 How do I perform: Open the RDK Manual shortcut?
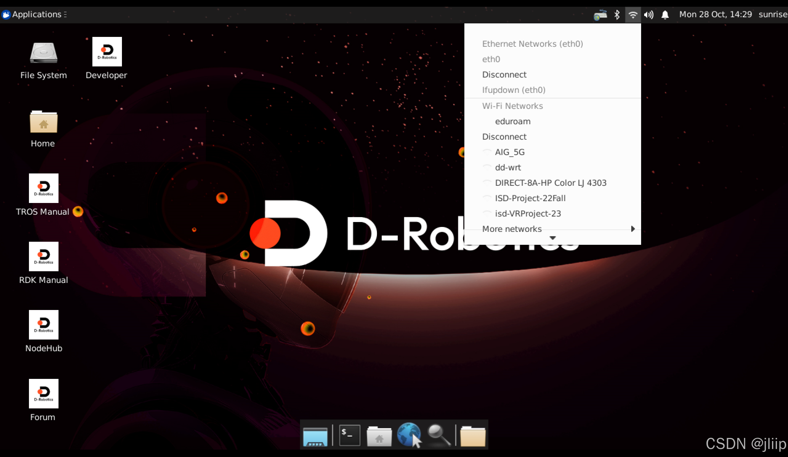(x=43, y=257)
